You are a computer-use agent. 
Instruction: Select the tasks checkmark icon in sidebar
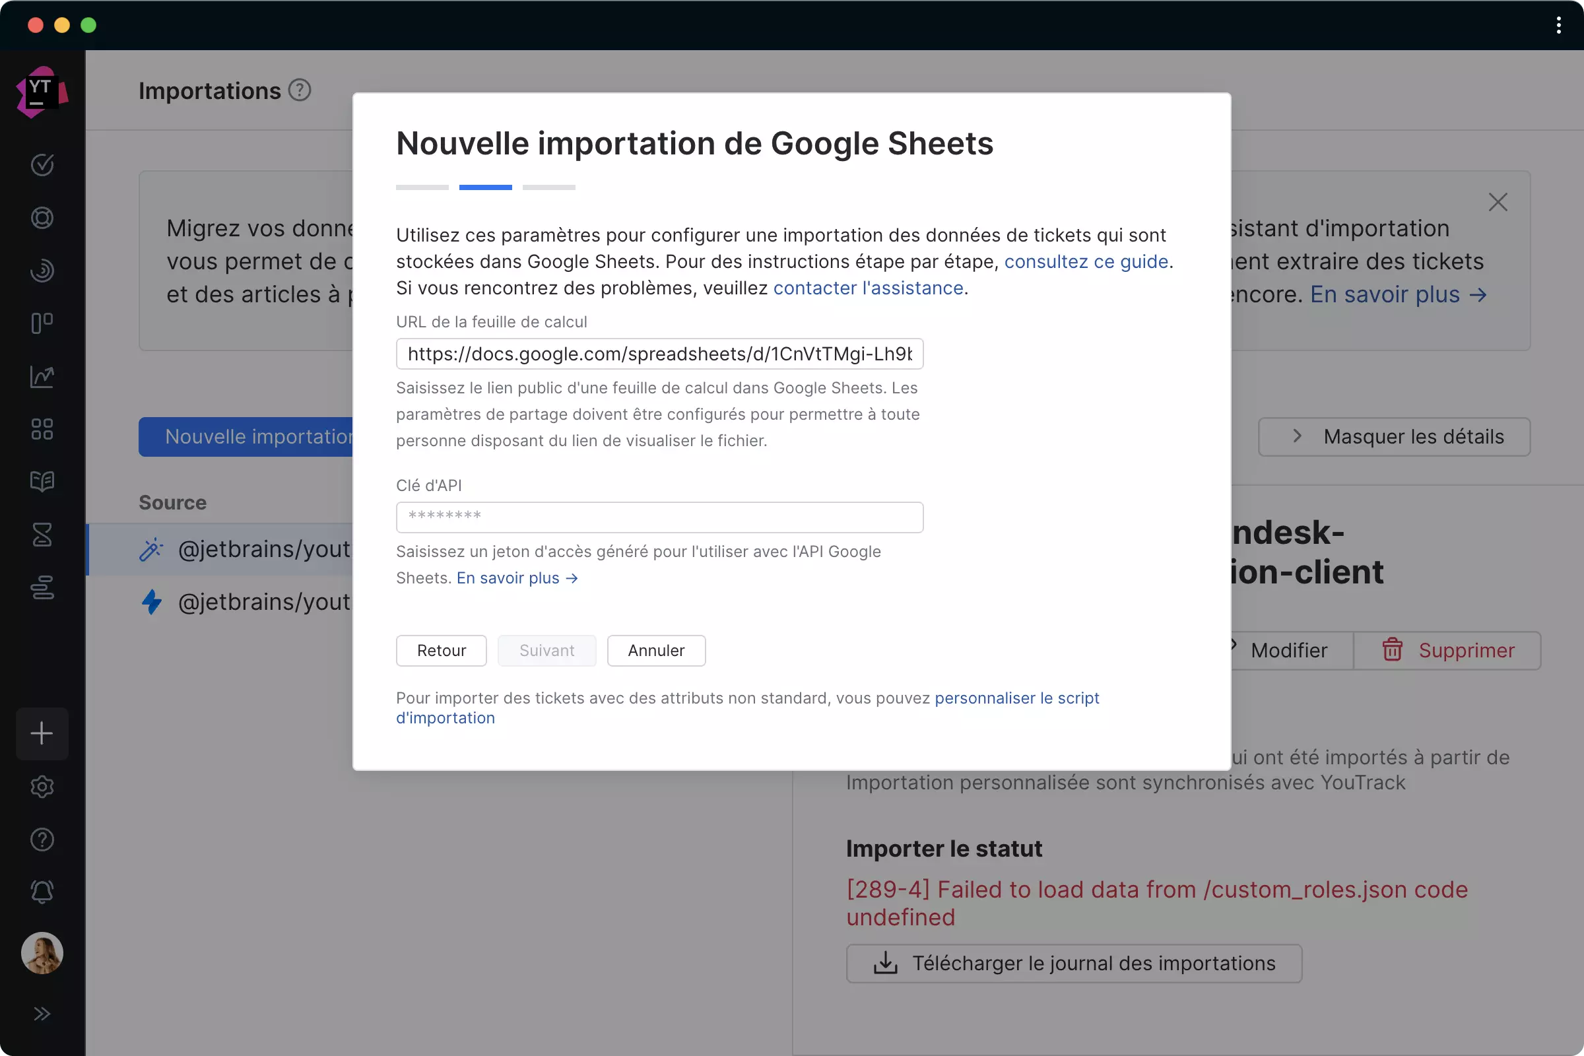coord(42,165)
